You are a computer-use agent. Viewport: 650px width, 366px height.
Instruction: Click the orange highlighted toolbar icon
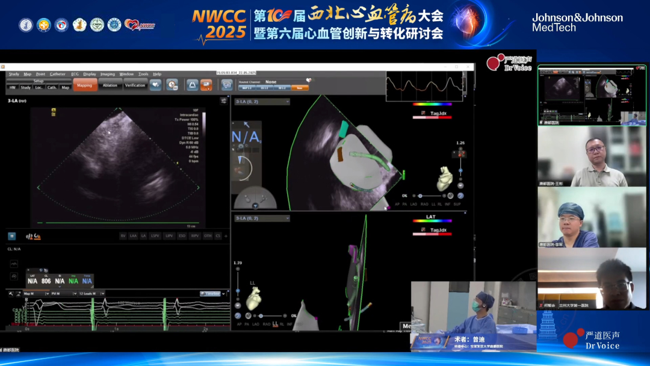click(206, 85)
